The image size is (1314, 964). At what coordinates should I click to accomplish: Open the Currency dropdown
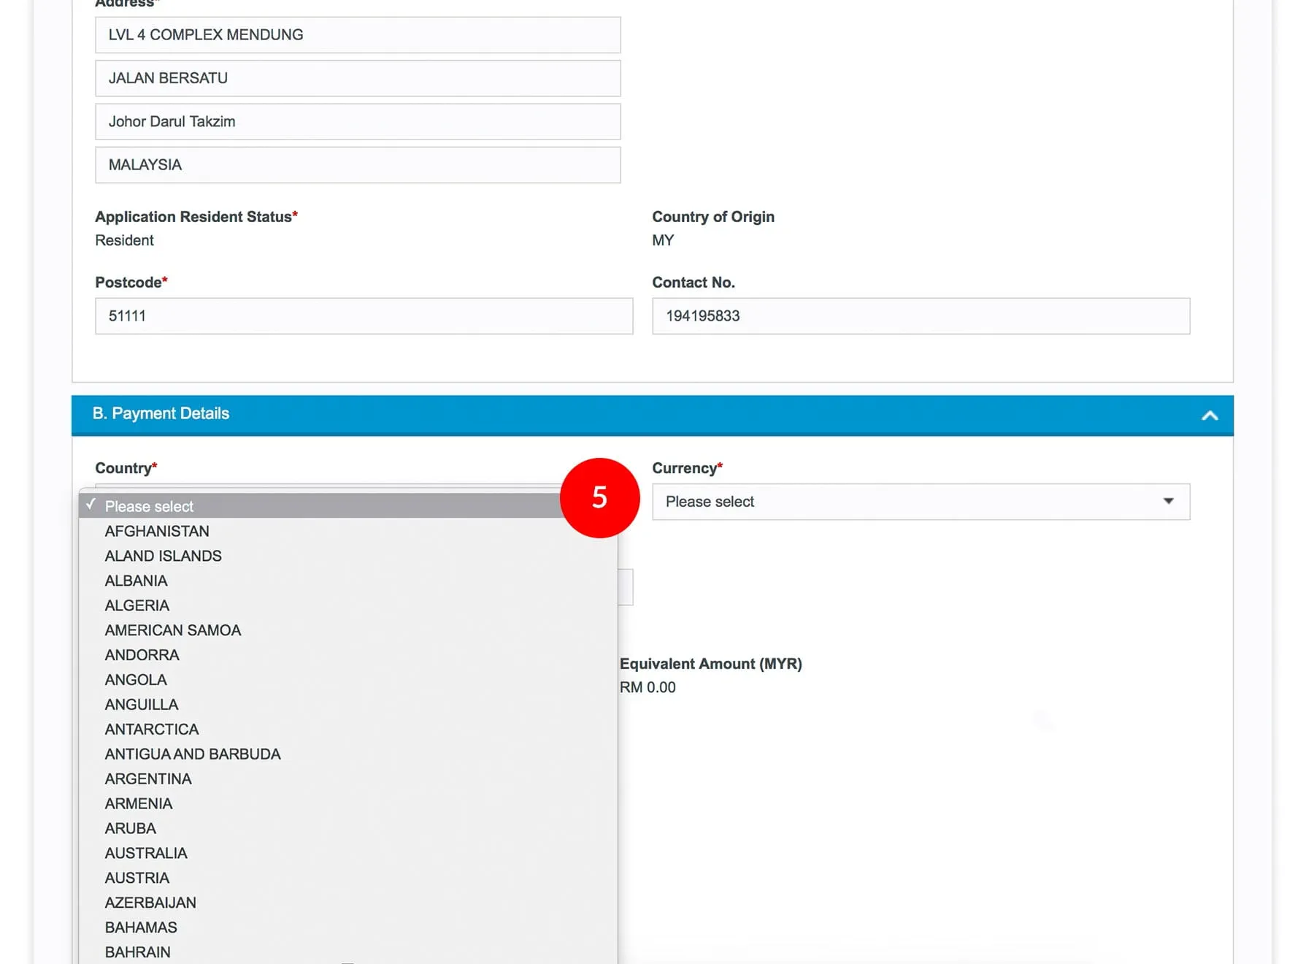click(920, 502)
